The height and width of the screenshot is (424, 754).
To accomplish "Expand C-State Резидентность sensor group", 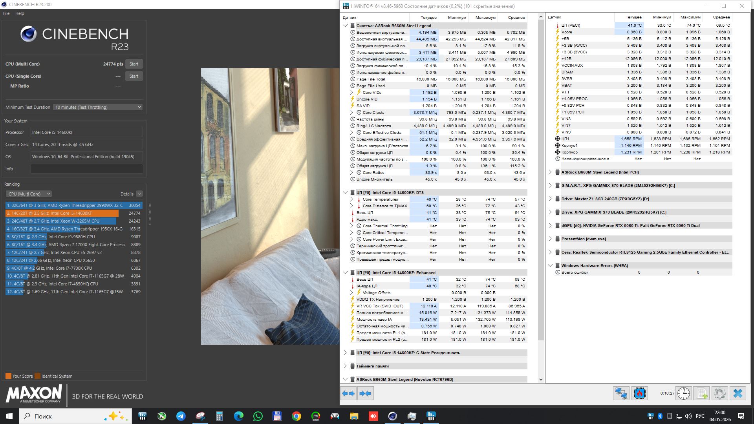I will coord(345,353).
